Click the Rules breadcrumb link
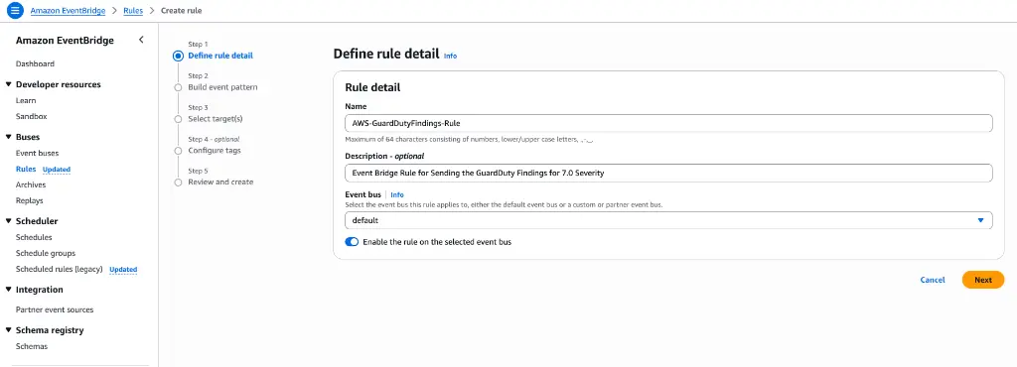The image size is (1017, 367). click(x=133, y=11)
